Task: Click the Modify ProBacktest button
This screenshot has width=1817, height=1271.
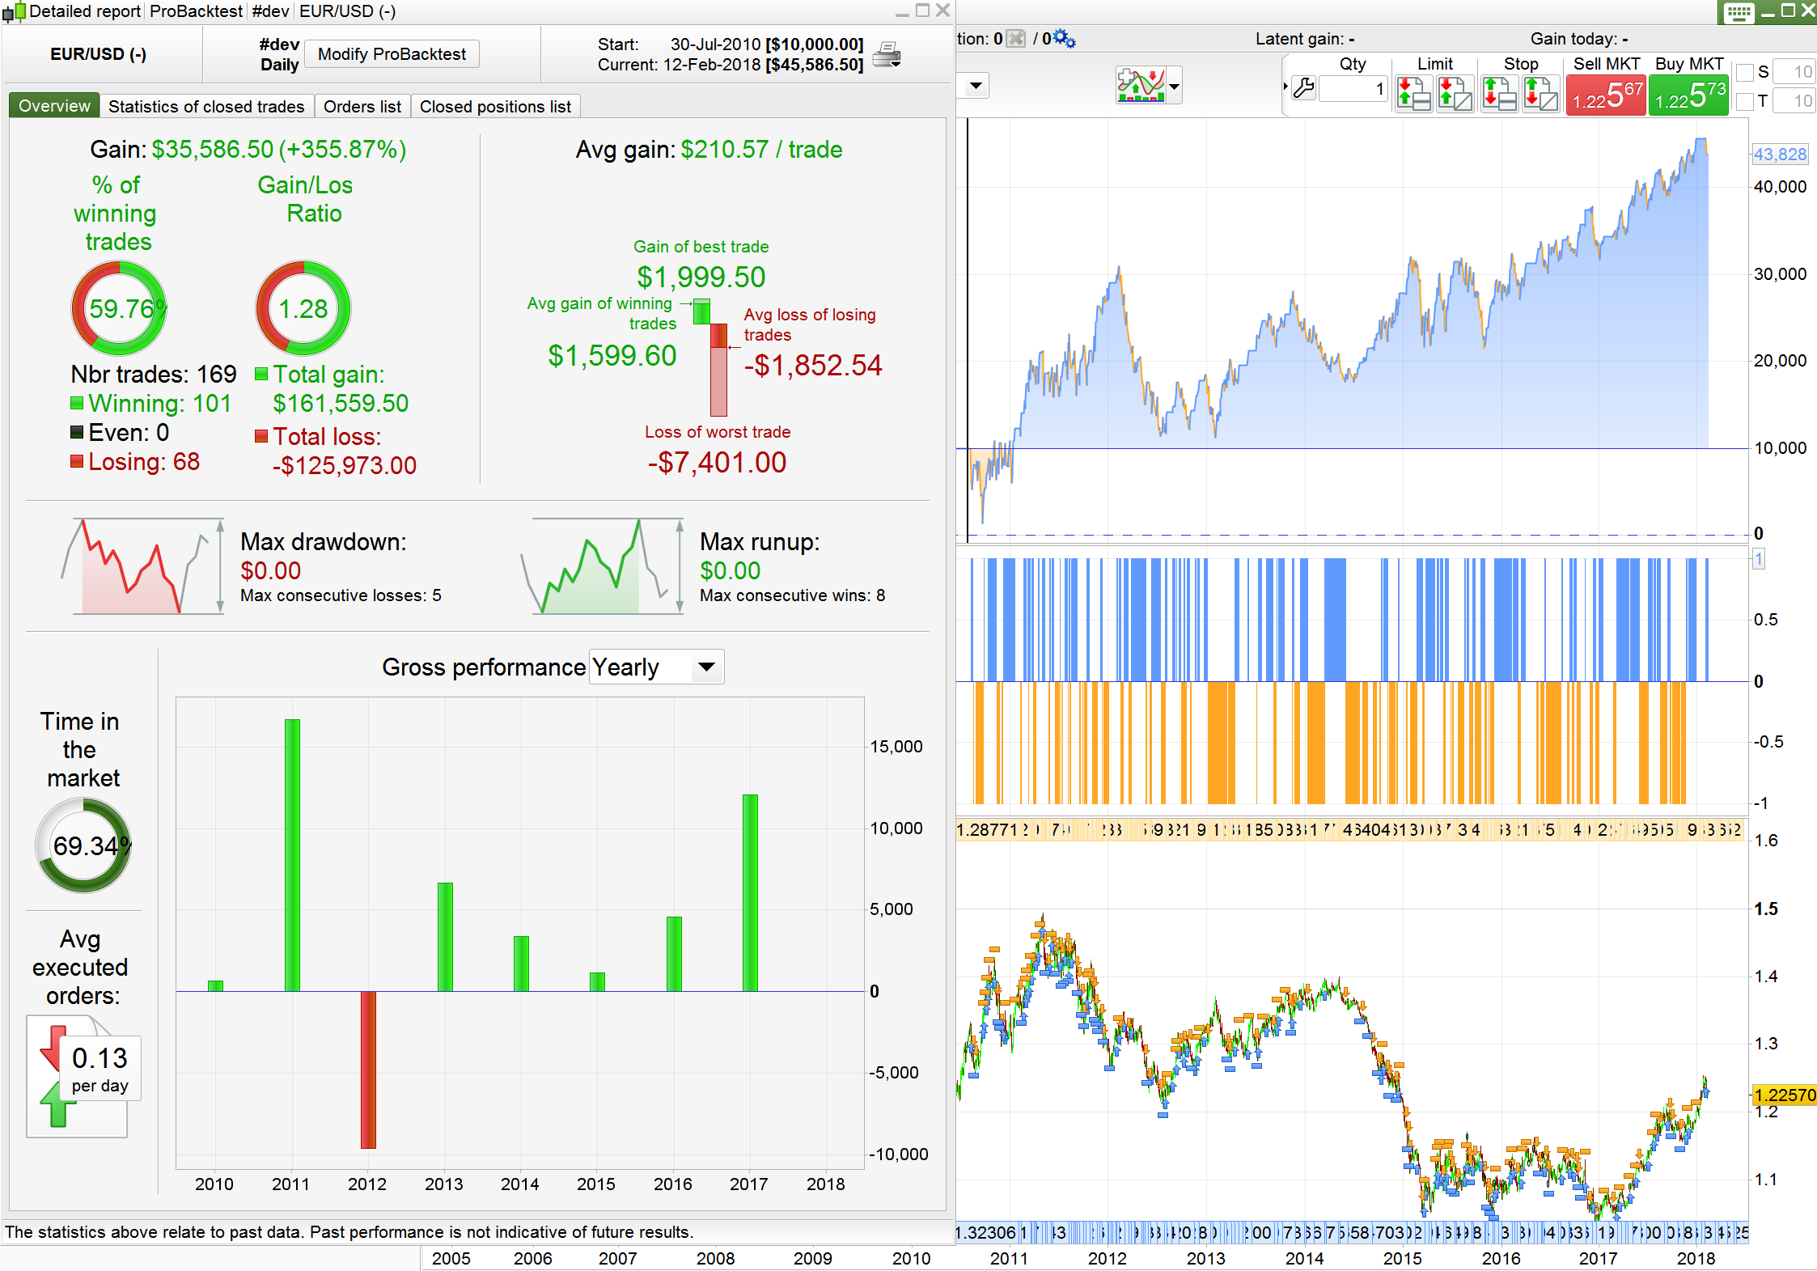Action: (392, 54)
